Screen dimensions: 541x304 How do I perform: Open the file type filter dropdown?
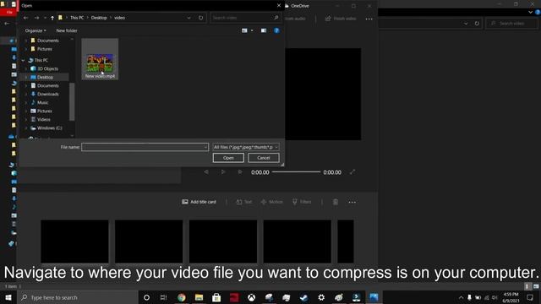coord(246,147)
